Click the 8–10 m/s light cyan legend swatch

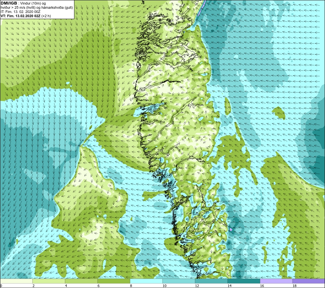click(x=146, y=281)
